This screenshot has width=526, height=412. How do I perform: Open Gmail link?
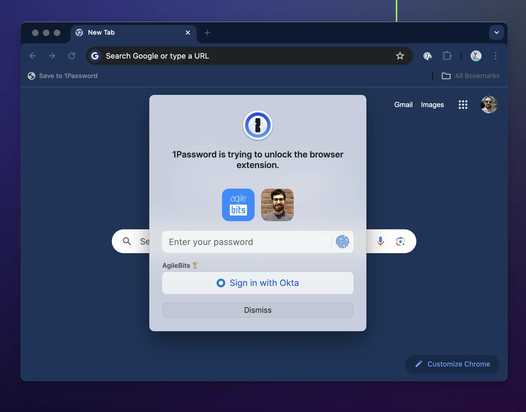(403, 105)
